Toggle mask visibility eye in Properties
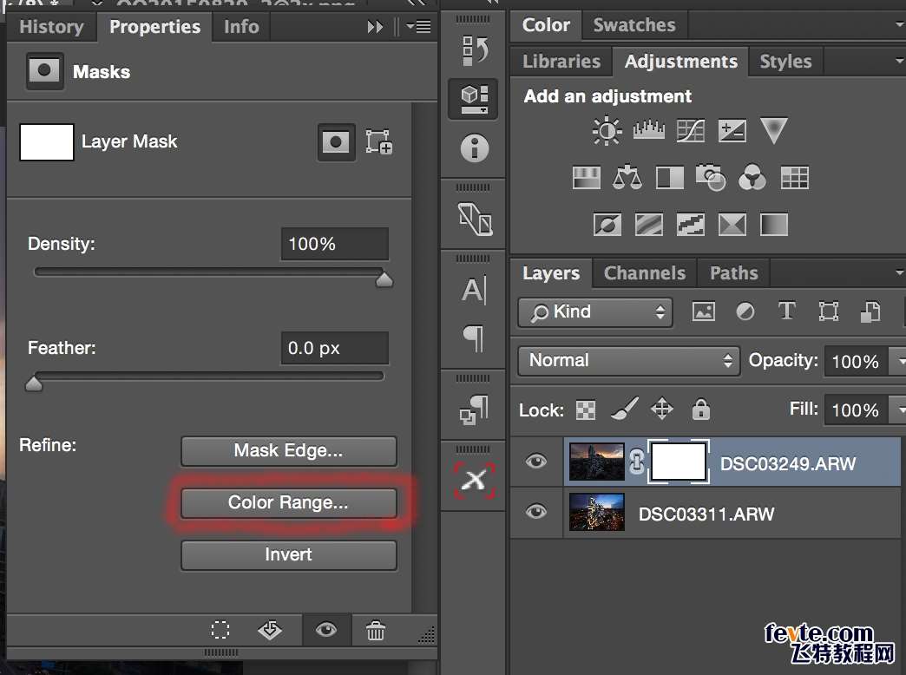Screen dimensions: 906x675 (326, 631)
